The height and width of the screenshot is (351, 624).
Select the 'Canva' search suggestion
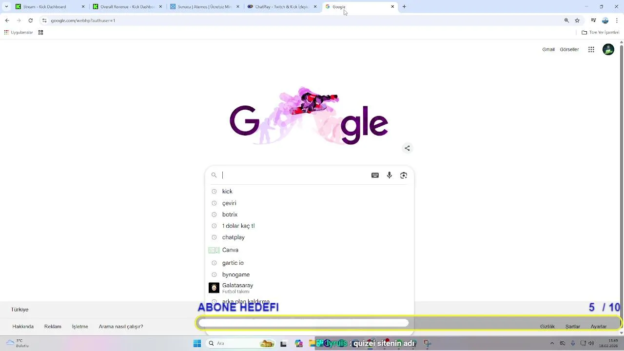pyautogui.click(x=310, y=250)
